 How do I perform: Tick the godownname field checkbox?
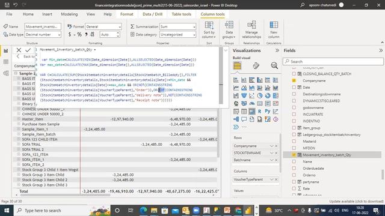(294, 107)
